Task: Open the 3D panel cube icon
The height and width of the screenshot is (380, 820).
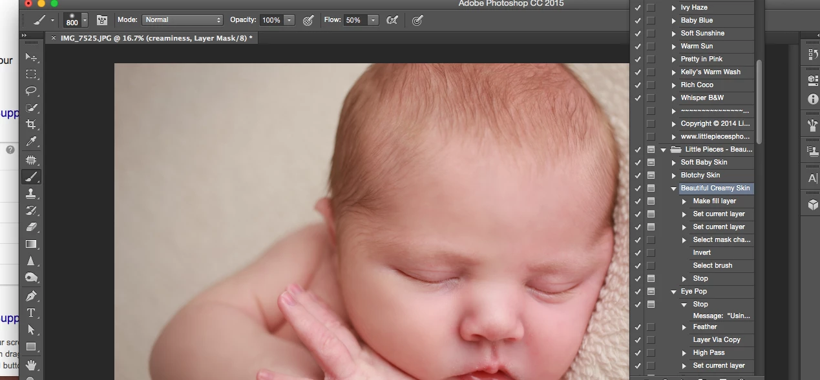Action: [813, 204]
